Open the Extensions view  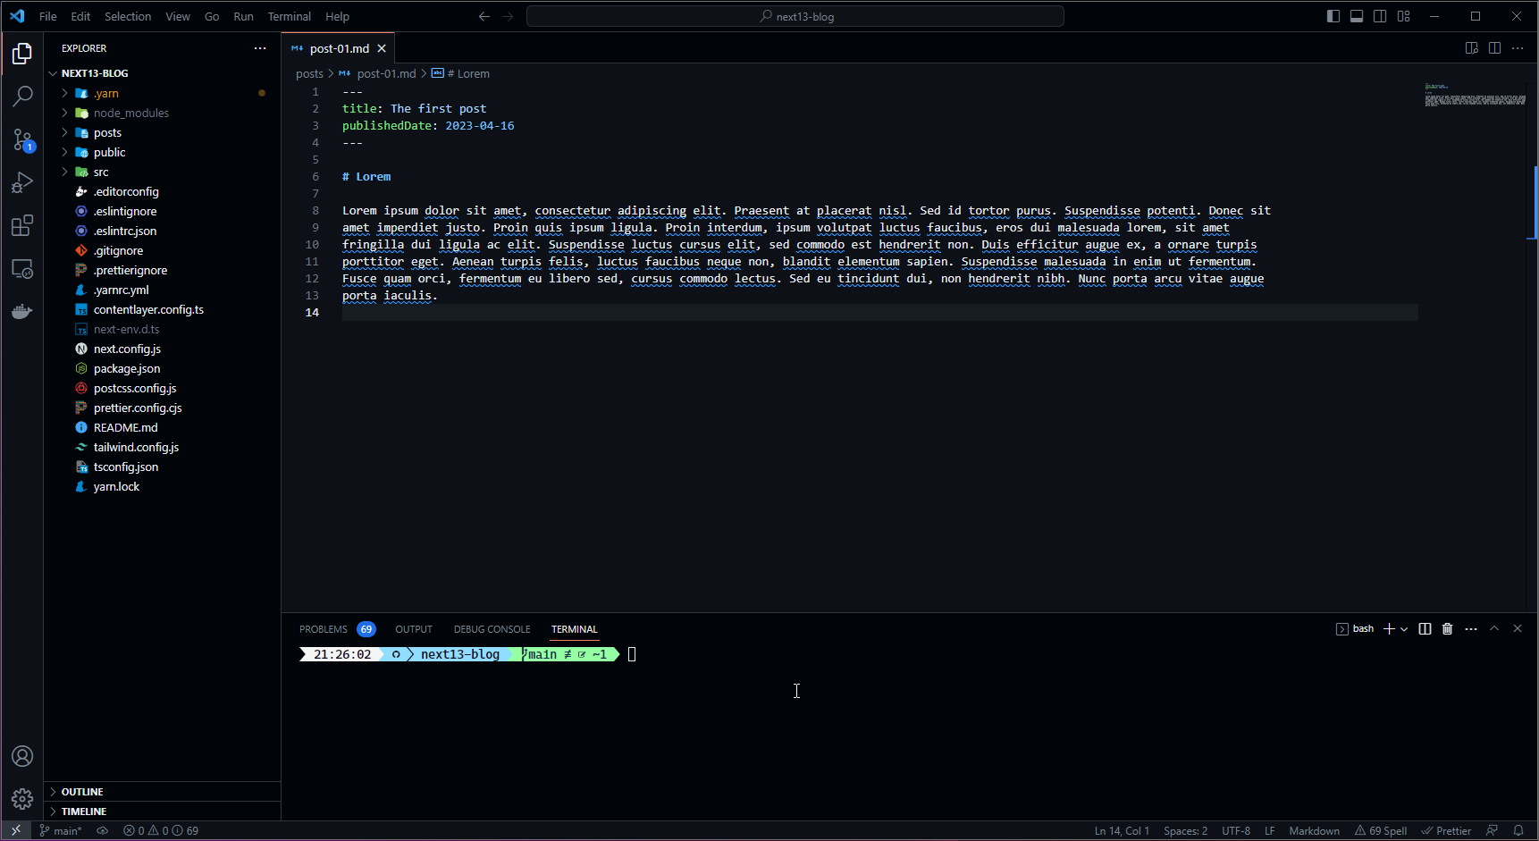click(x=22, y=225)
